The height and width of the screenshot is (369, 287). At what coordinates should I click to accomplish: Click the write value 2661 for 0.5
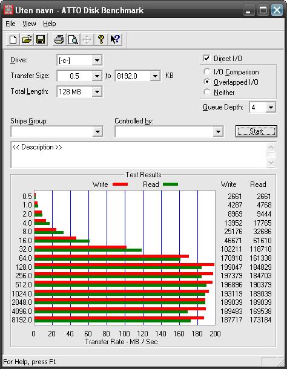tap(235, 196)
